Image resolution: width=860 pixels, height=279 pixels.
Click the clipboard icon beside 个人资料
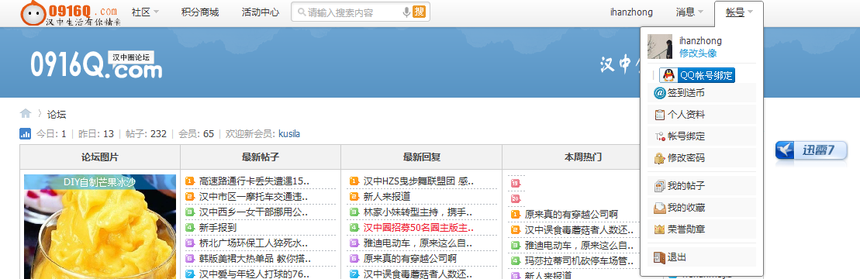pos(660,115)
